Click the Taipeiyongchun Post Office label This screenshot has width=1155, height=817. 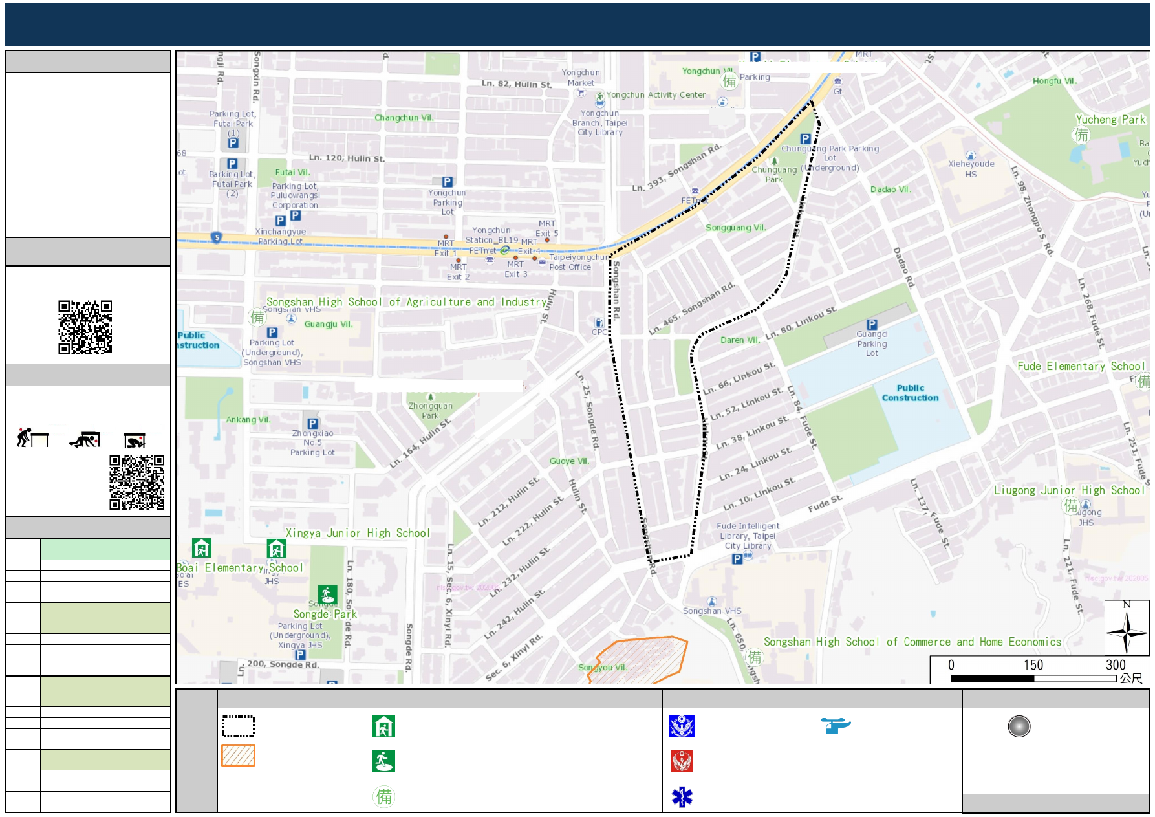tap(579, 262)
